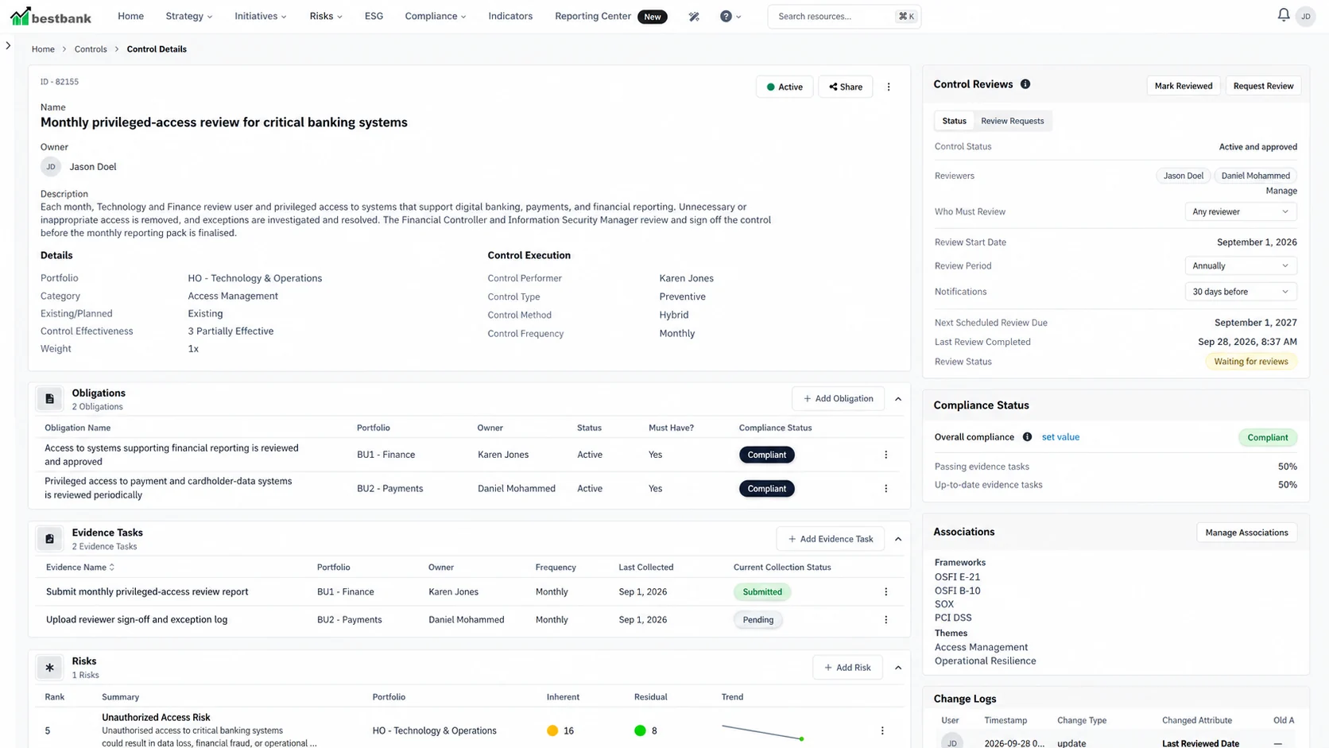
Task: Open the Notifications timing dropdown
Action: point(1240,292)
